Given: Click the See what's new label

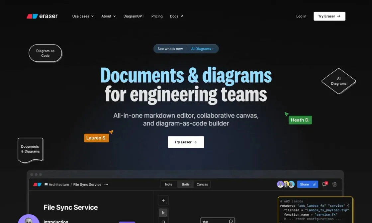Looking at the screenshot, I should 170,49.
